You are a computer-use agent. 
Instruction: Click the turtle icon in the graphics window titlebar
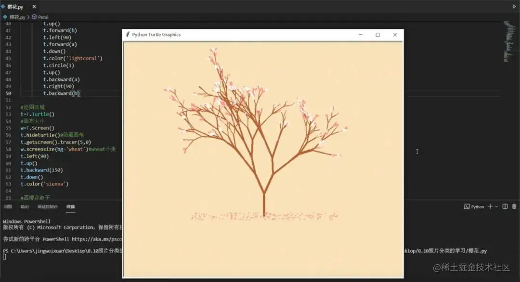[128, 34]
